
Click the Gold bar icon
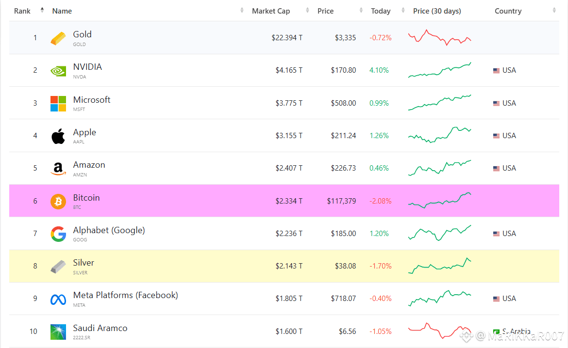tap(58, 38)
